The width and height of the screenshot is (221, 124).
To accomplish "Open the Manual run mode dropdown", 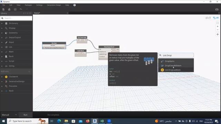I will [x=9, y=115].
